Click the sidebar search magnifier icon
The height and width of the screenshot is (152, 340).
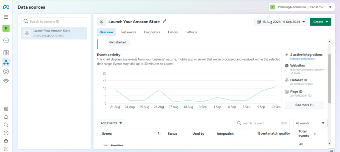(x=6, y=125)
